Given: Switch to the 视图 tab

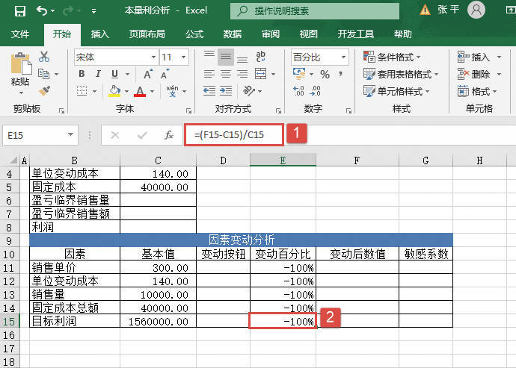Looking at the screenshot, I should point(309,34).
